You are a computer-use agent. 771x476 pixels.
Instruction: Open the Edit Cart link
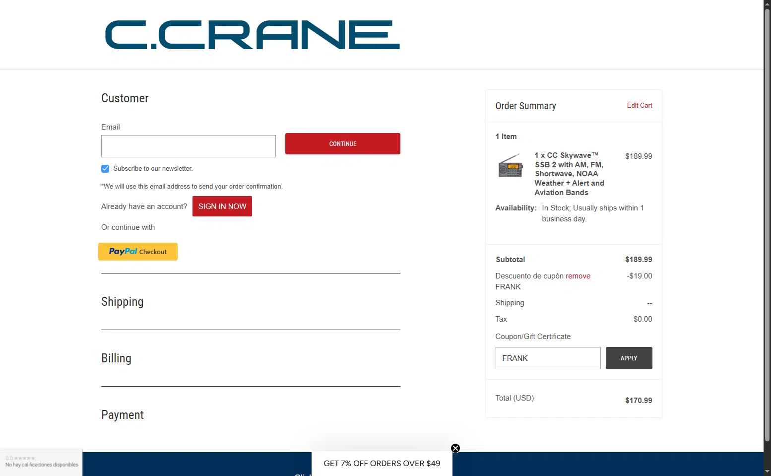click(x=640, y=105)
